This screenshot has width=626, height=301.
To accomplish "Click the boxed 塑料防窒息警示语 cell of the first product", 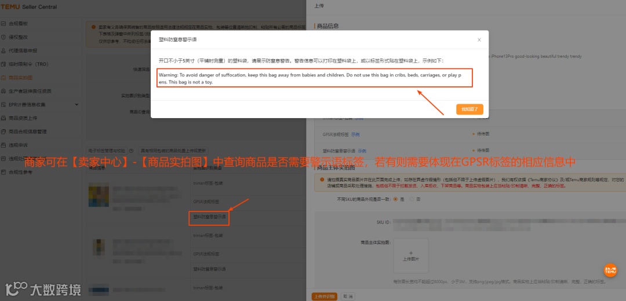I will point(209,218).
